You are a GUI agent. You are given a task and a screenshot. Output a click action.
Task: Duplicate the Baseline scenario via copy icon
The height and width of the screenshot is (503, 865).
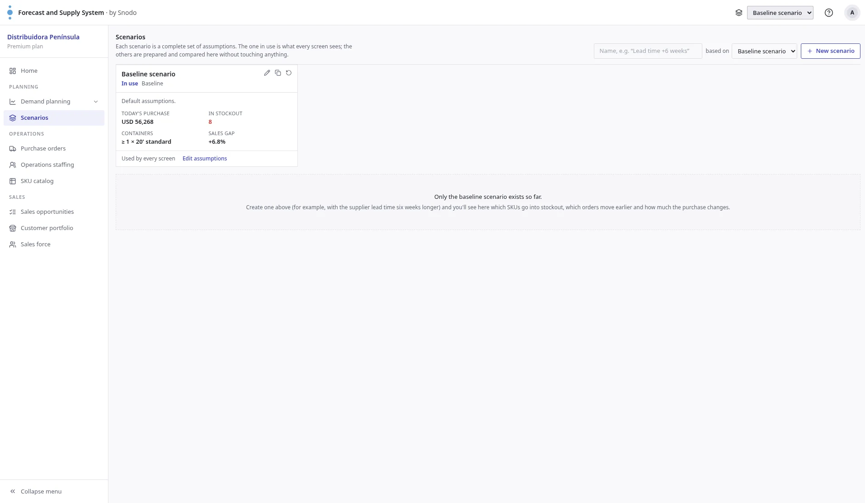(x=278, y=73)
